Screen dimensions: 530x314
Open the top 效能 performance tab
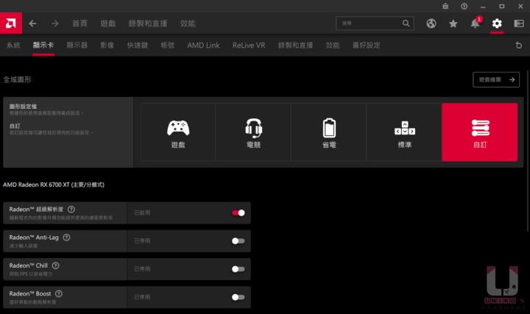(188, 24)
